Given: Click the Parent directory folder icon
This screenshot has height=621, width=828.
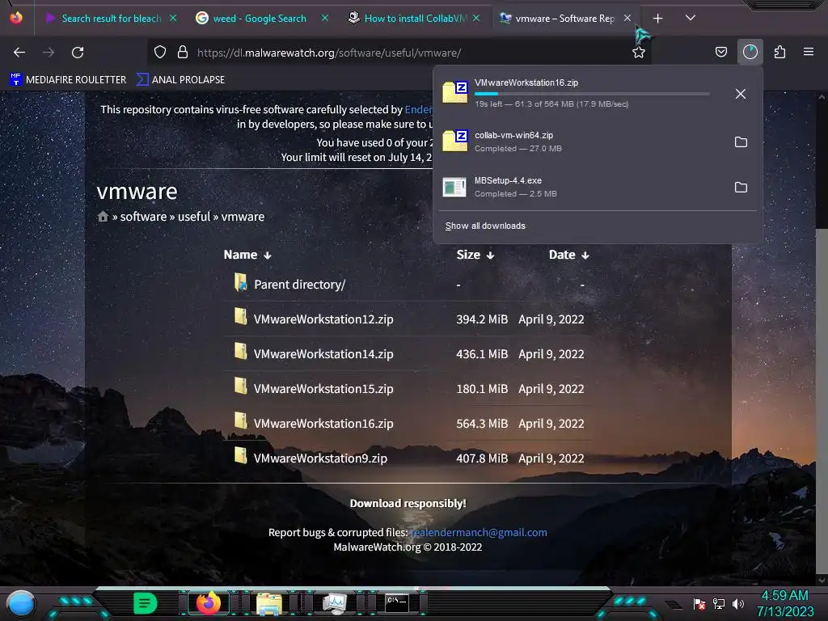Looking at the screenshot, I should point(240,282).
